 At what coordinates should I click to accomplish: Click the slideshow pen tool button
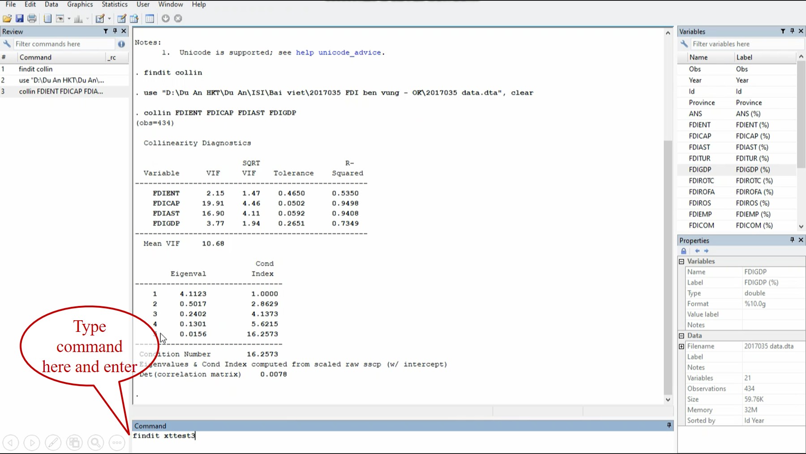pos(53,443)
